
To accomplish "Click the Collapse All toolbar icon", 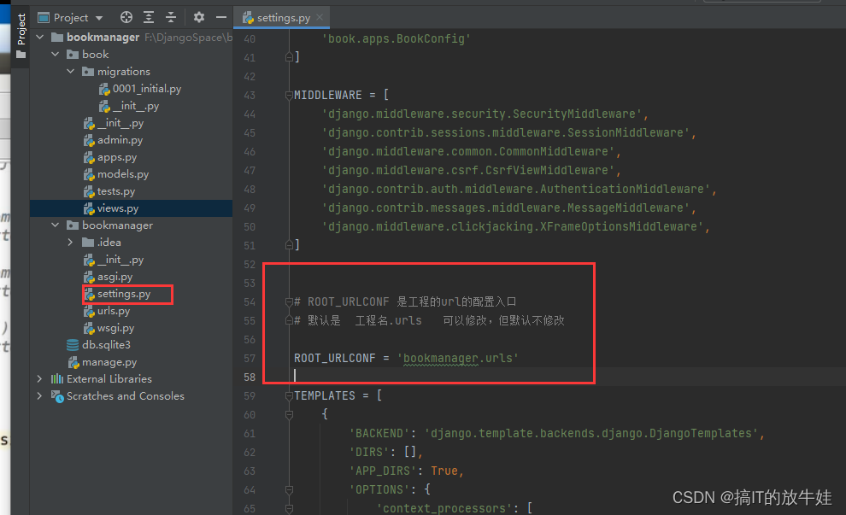I will [171, 17].
